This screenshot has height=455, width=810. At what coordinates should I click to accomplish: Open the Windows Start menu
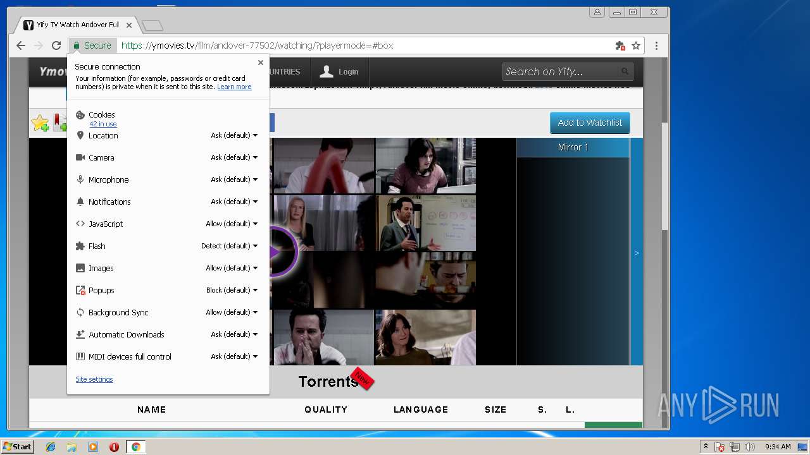click(x=17, y=447)
